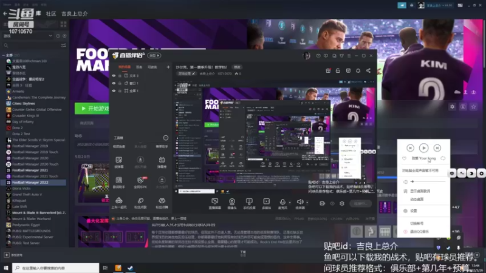Add a new scene with plus icon

coord(168,67)
